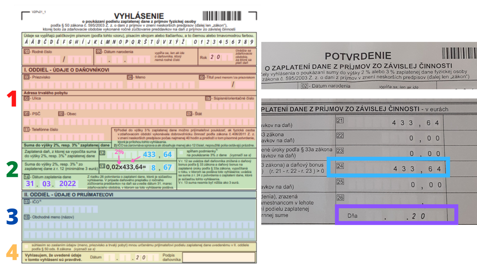Click the IČO field 15
The height and width of the screenshot is (269, 477).
(x=61, y=209)
